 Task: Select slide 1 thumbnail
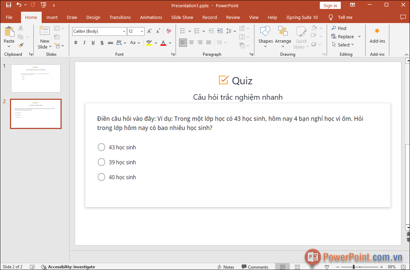(x=36, y=78)
